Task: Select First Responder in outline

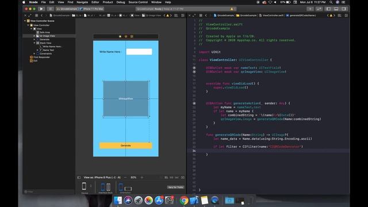Action: (x=40, y=57)
